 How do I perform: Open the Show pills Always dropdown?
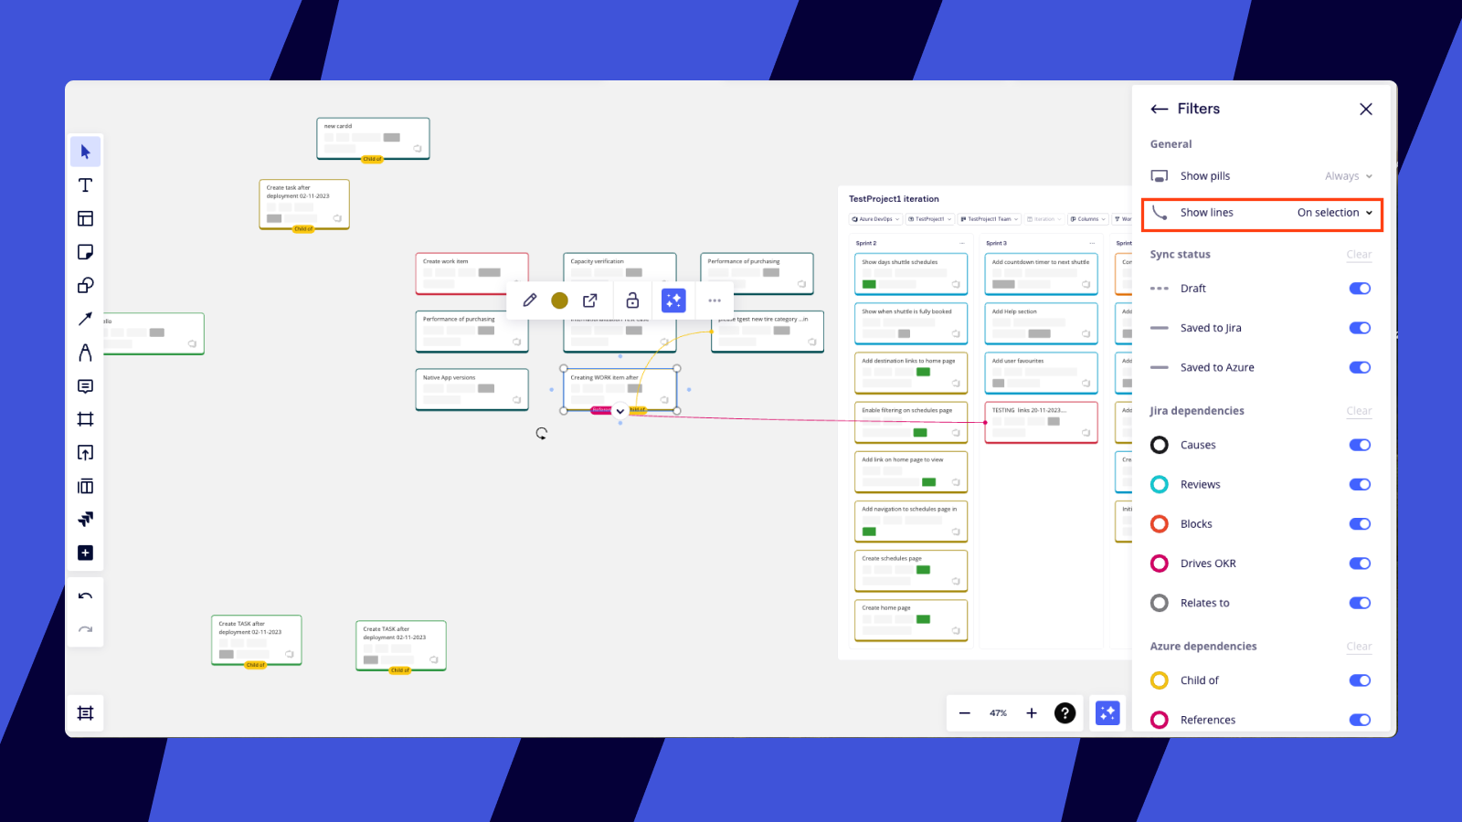(x=1348, y=176)
